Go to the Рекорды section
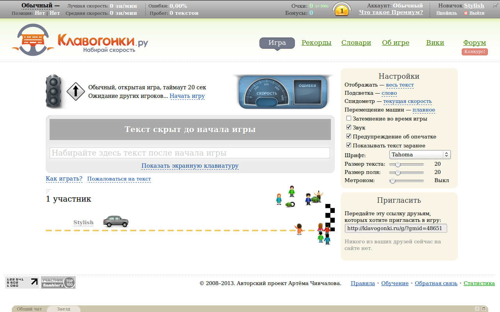The height and width of the screenshot is (312, 500). click(316, 43)
